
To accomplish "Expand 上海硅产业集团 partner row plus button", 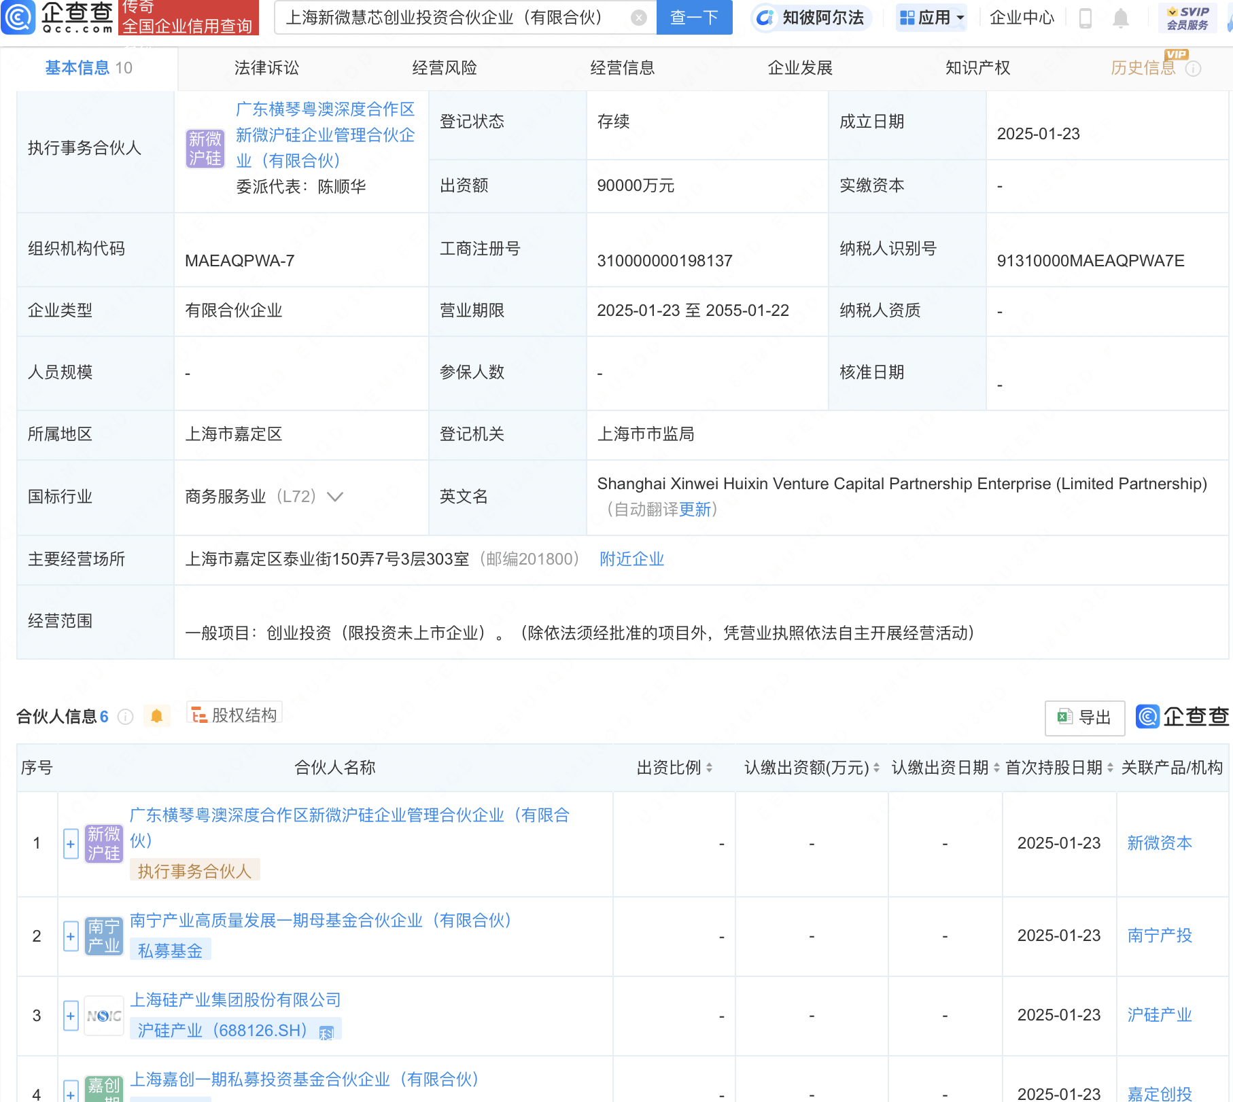I will pyautogui.click(x=71, y=1016).
